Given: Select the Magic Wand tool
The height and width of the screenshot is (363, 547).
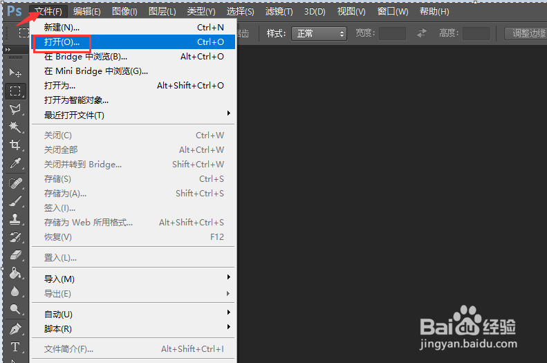Looking at the screenshot, I should click(15, 127).
